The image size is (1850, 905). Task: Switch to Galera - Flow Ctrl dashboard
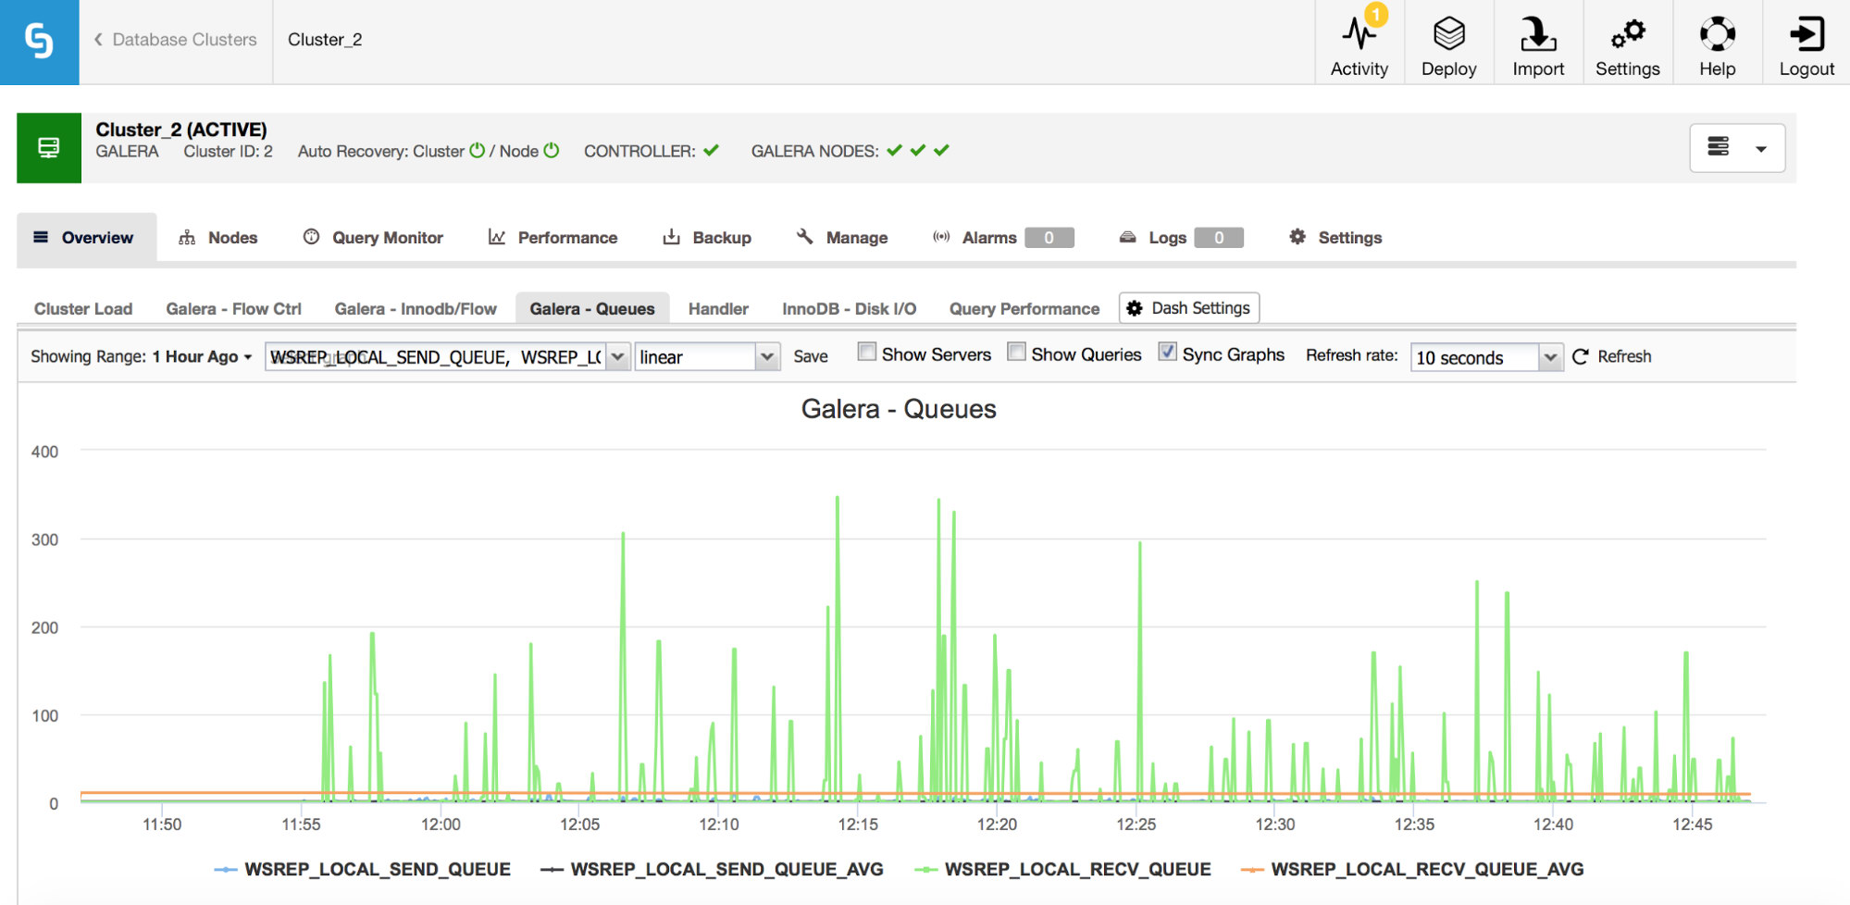(x=233, y=309)
